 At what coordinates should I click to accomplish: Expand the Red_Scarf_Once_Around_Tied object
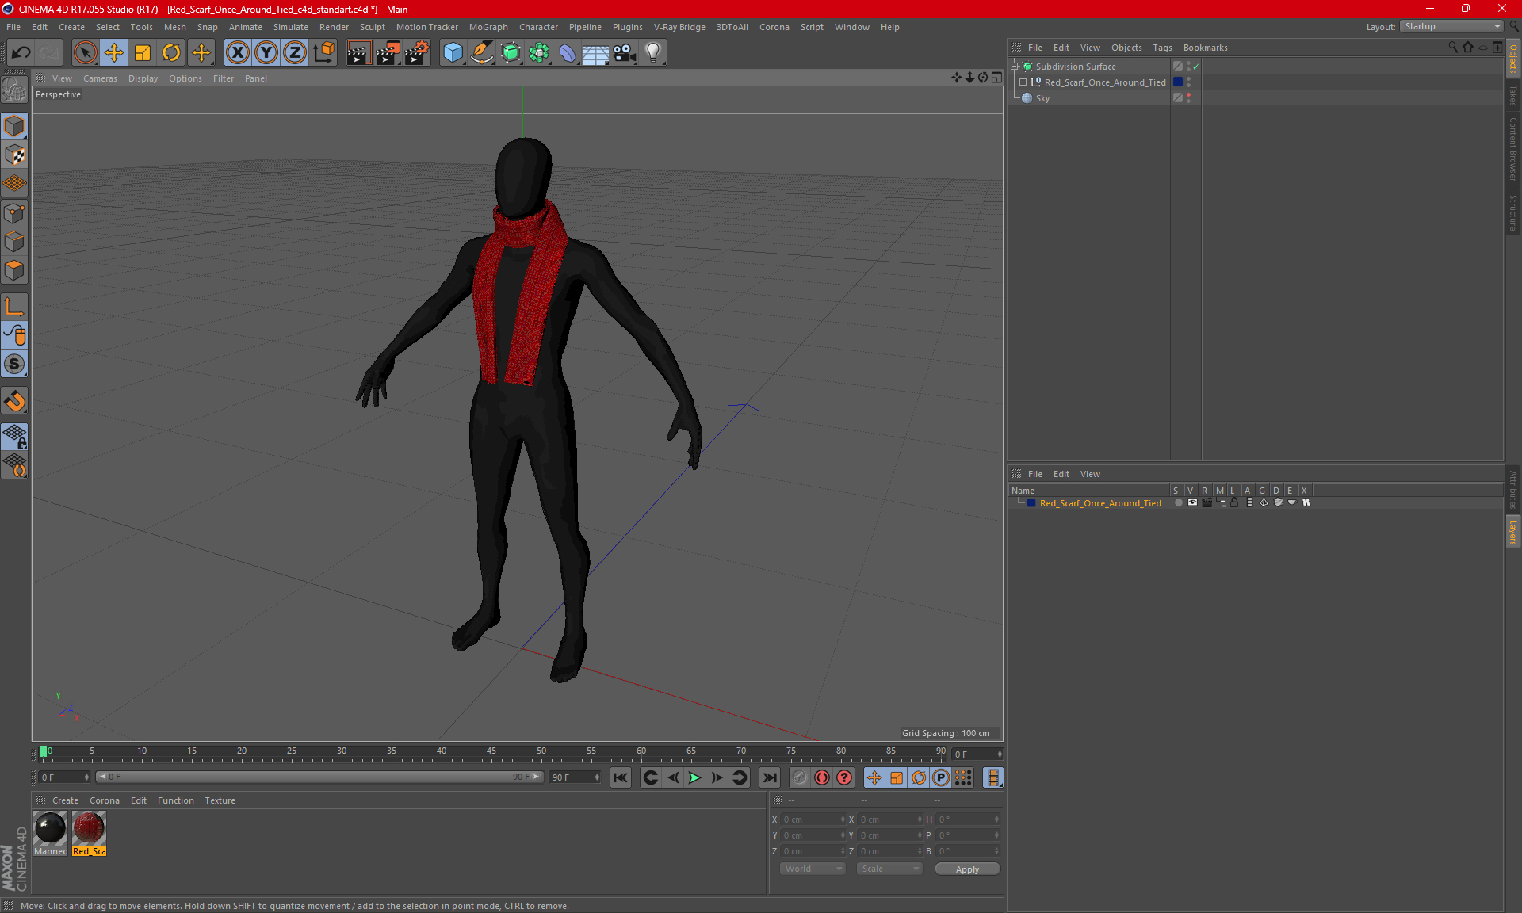(1023, 82)
